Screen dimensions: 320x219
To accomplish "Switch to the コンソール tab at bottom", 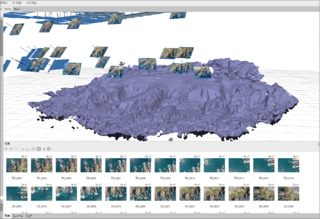I will tap(18, 216).
